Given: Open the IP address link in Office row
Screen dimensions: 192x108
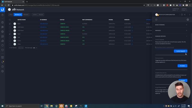Looking at the screenshot, I should point(44,44).
